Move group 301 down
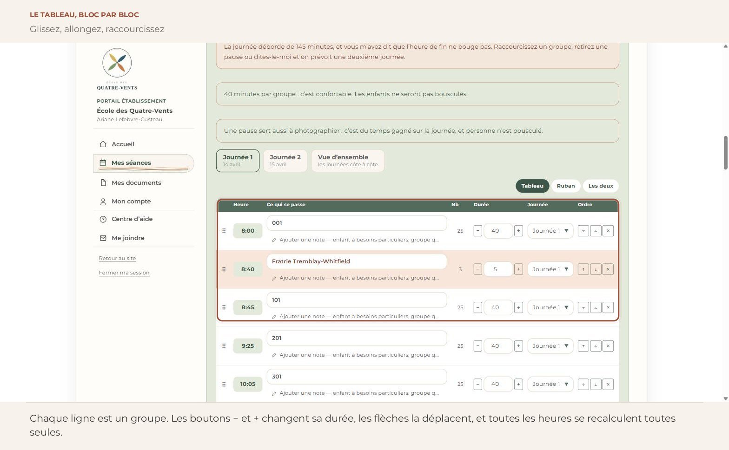 596,385
